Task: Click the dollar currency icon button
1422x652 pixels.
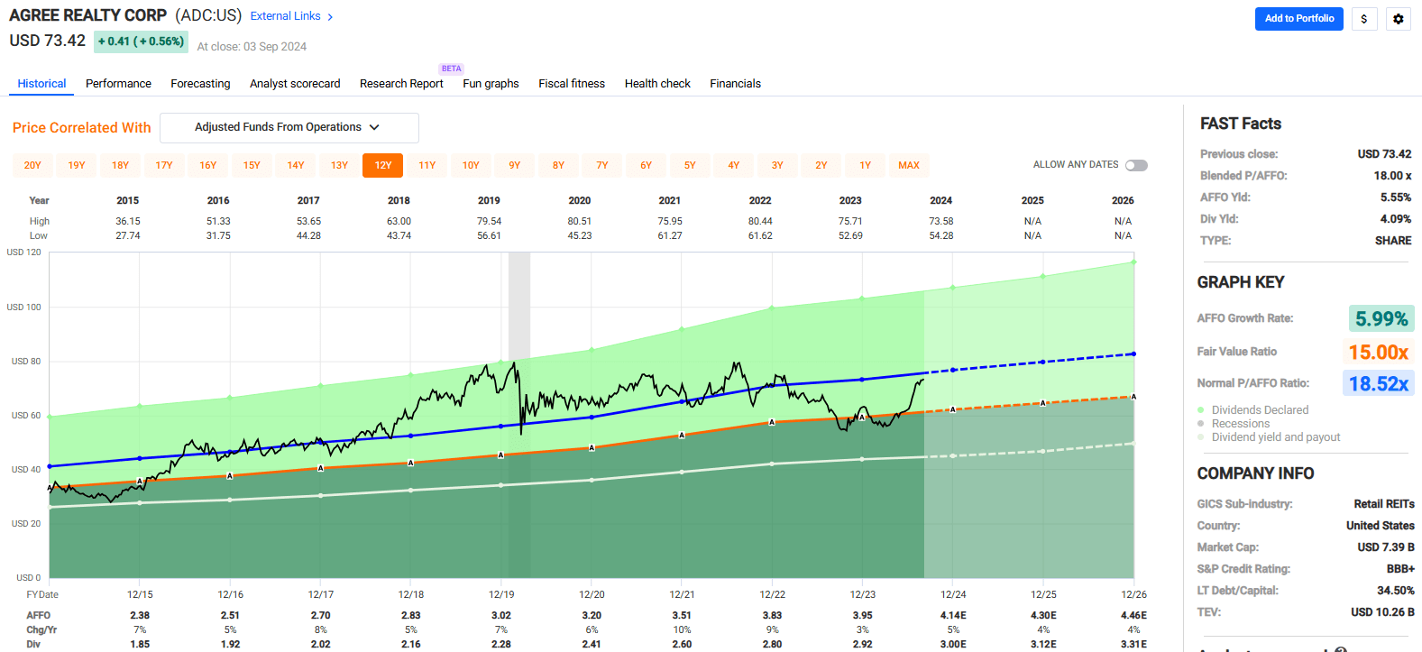Action: pos(1364,19)
